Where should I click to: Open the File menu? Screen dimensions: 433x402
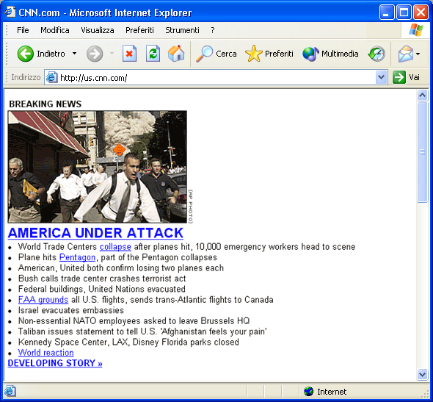(x=23, y=30)
